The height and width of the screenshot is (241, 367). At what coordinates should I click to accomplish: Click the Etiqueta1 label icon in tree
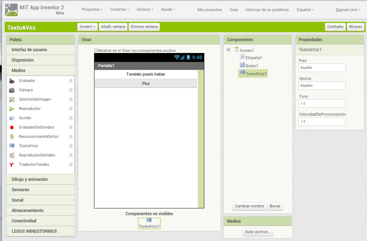(x=242, y=57)
